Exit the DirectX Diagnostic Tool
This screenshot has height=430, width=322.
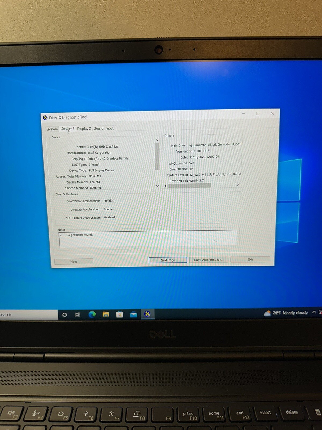click(x=250, y=259)
